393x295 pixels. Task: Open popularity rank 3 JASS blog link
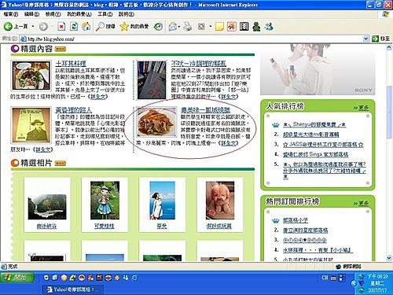point(323,145)
